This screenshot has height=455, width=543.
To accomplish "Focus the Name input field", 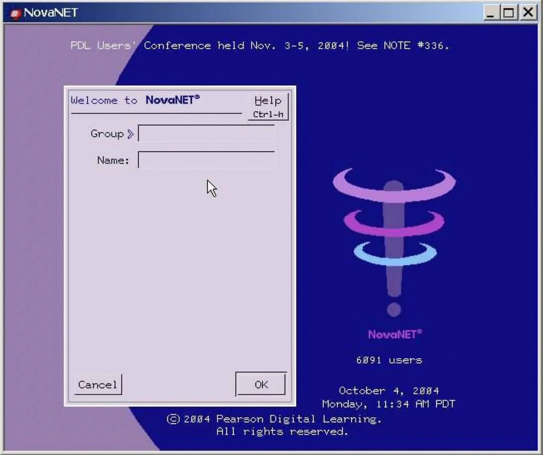I will pyautogui.click(x=207, y=160).
